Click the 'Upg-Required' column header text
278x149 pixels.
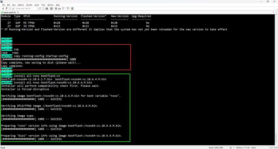[141, 16]
